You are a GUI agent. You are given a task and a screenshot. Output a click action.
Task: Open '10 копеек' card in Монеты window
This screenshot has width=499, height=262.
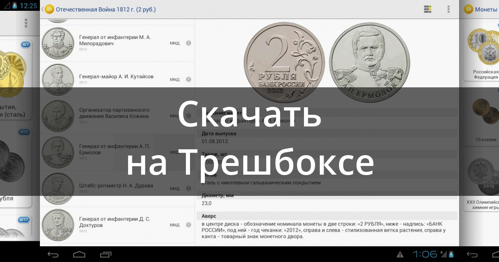482,117
